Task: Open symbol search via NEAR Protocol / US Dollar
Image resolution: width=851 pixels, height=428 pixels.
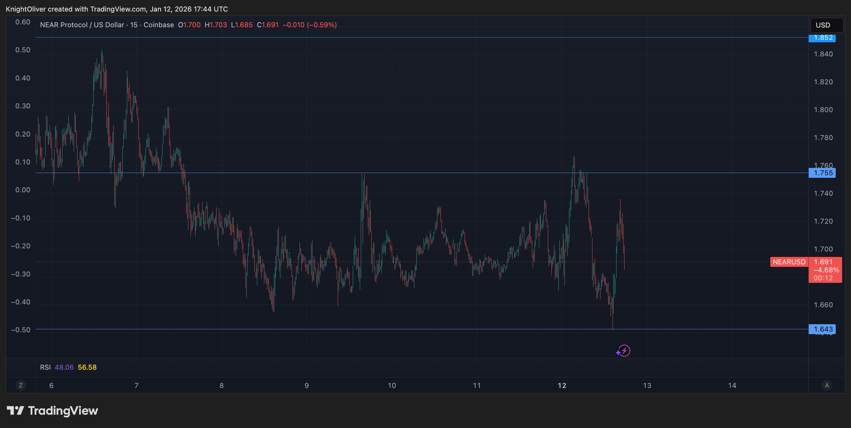Action: (x=83, y=25)
